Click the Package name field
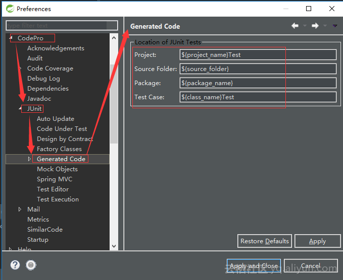 tap(258, 83)
